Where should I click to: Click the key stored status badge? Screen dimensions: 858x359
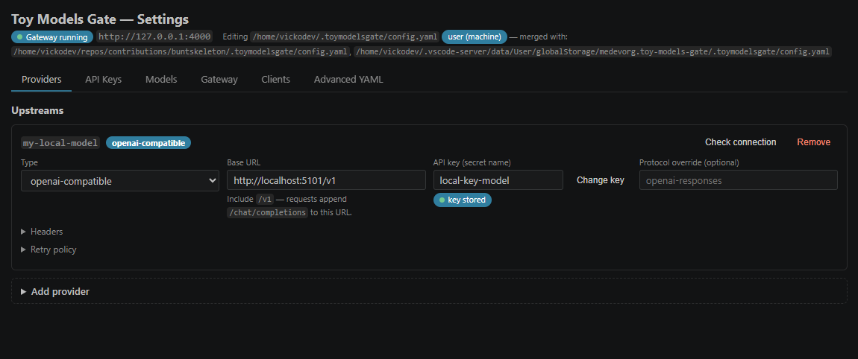[463, 200]
